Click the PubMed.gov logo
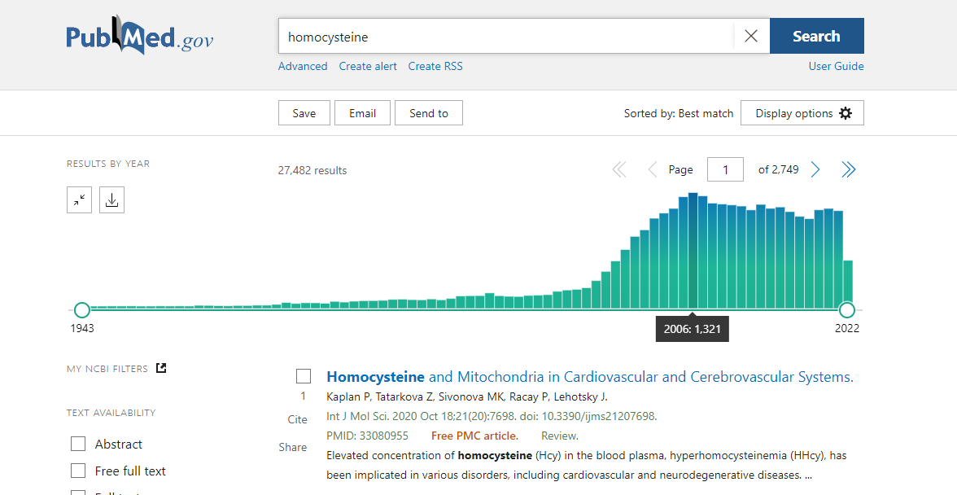This screenshot has width=957, height=495. [140, 37]
